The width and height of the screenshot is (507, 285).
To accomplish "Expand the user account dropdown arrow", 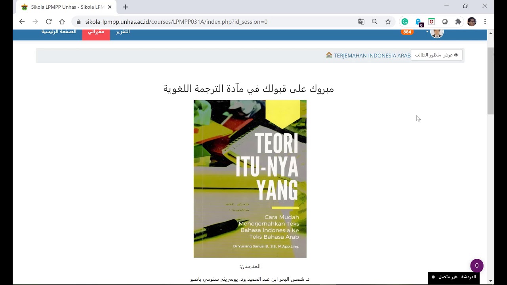I will pyautogui.click(x=427, y=32).
